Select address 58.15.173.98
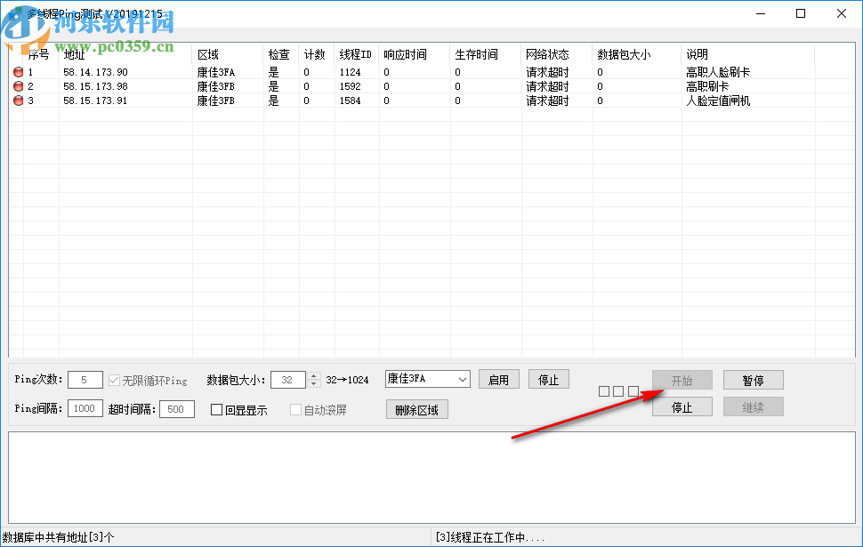Screen dimensions: 863x547 95,86
